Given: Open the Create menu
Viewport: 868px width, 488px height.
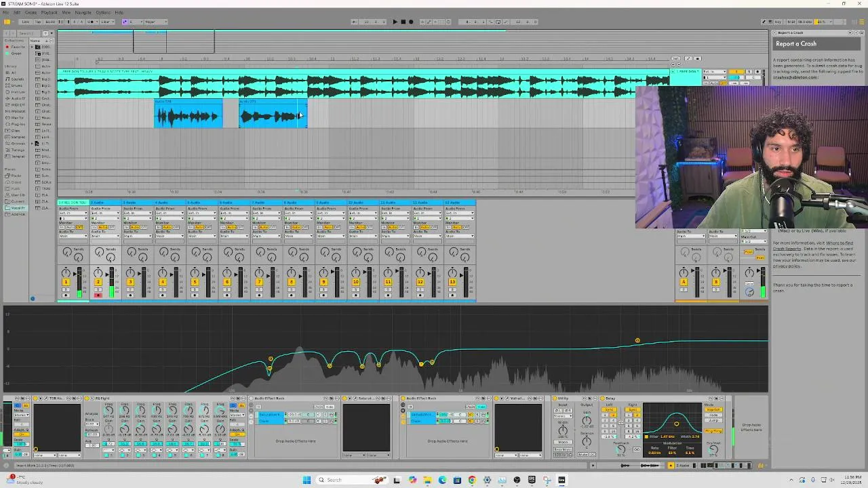Looking at the screenshot, I should coord(31,12).
